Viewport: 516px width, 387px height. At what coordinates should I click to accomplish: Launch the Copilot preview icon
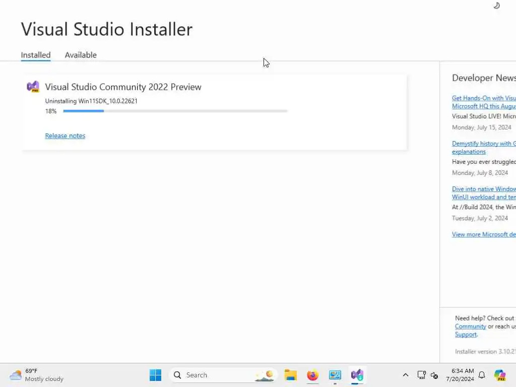tap(500, 375)
